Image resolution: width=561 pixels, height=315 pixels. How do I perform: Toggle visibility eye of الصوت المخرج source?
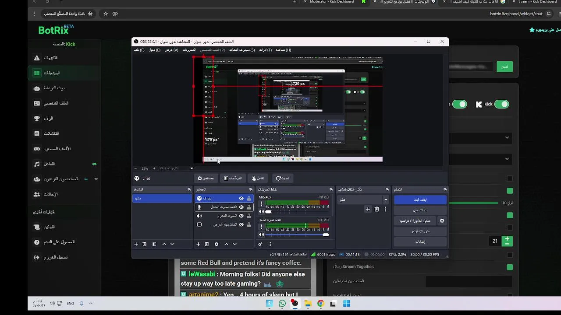(x=241, y=216)
